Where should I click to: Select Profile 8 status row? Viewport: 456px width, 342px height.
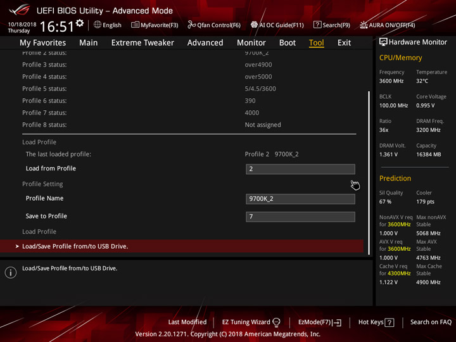(x=189, y=125)
